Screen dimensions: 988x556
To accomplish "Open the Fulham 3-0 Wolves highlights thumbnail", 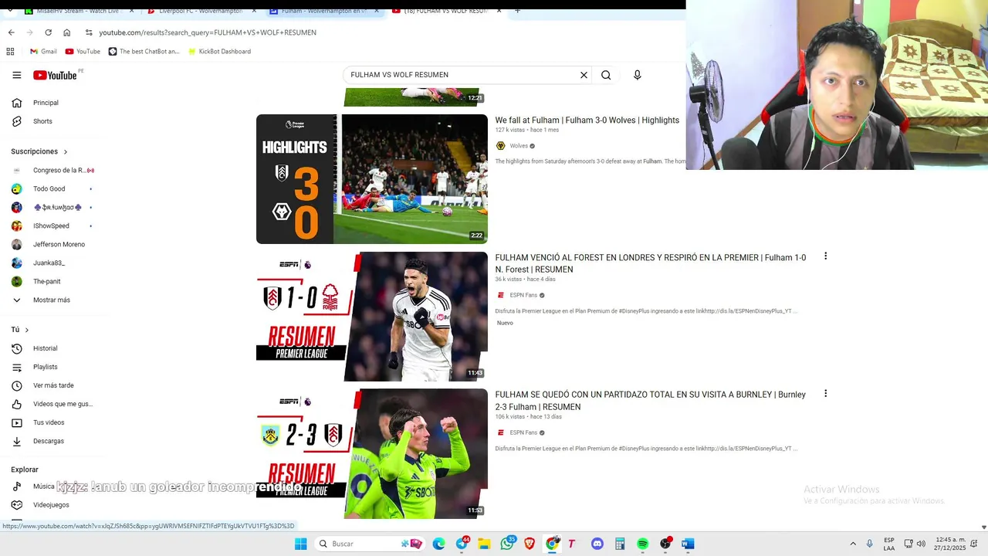I will pyautogui.click(x=372, y=179).
